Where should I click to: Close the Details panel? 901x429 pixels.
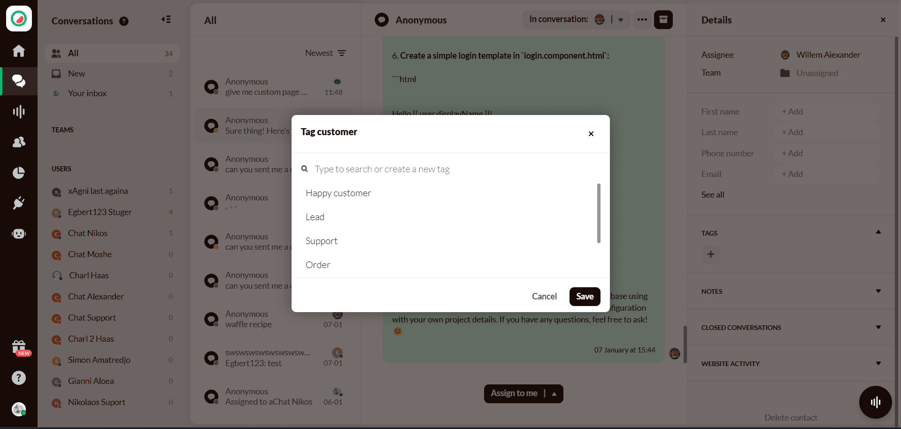pyautogui.click(x=883, y=20)
